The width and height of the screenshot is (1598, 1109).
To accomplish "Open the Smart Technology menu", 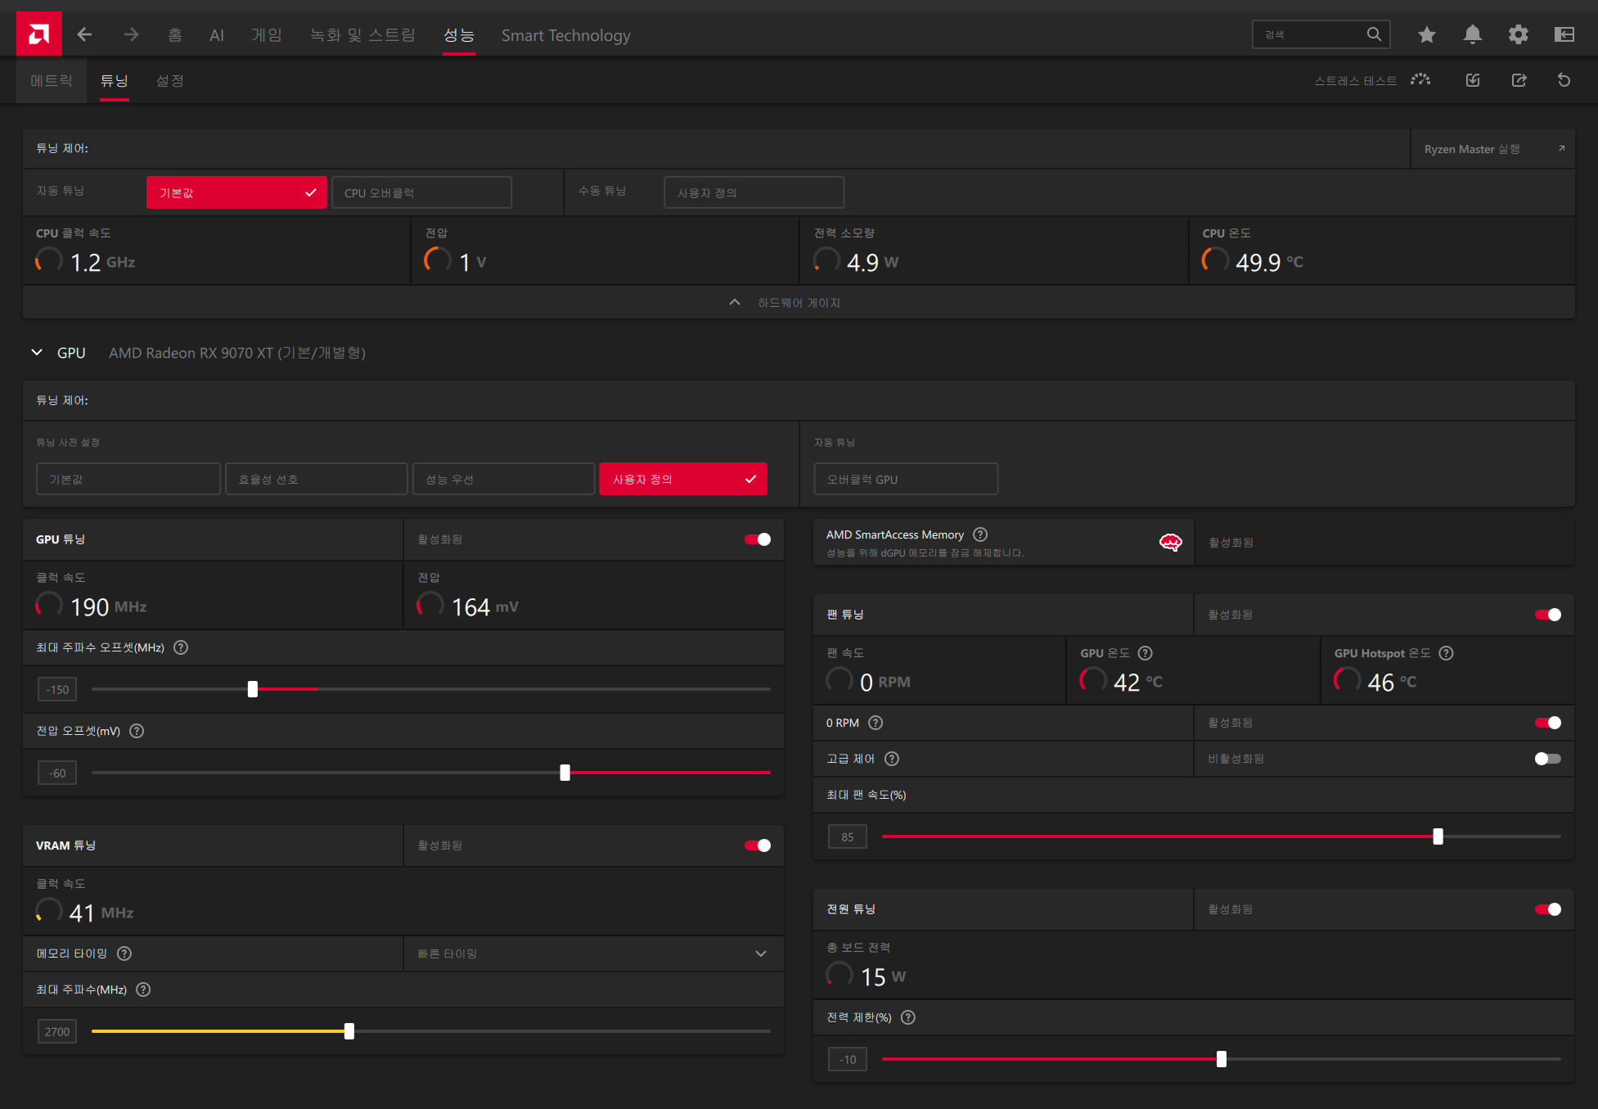I will click(565, 35).
